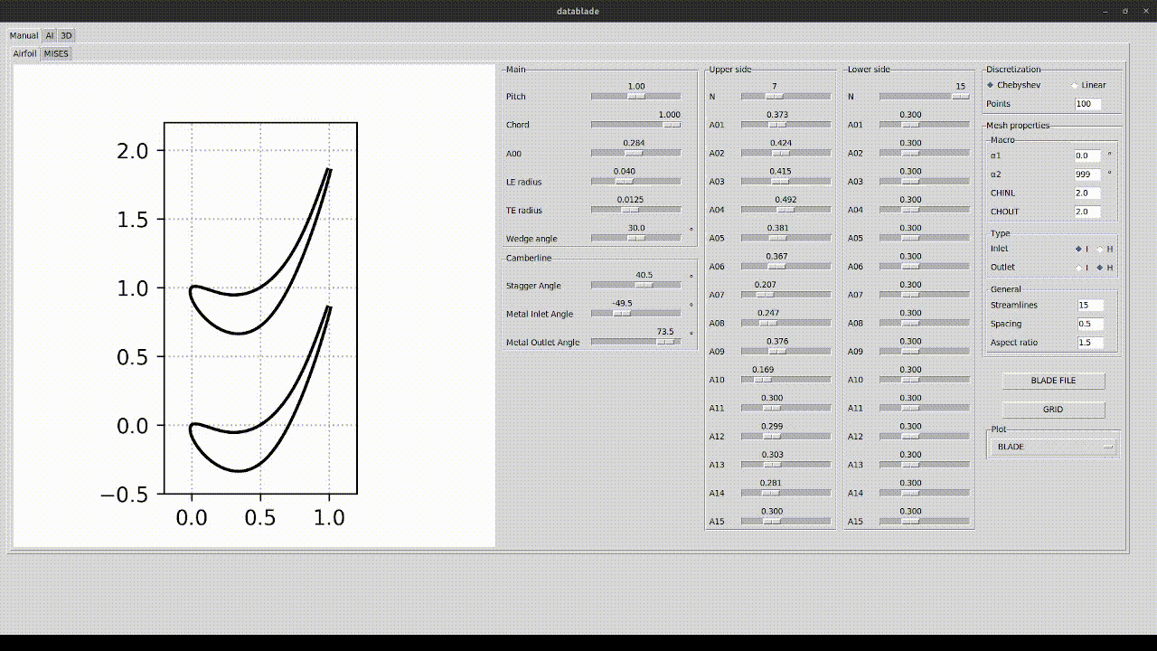Click the Pitch slider handle
Viewport: 1157px width, 651px height.
tap(636, 96)
